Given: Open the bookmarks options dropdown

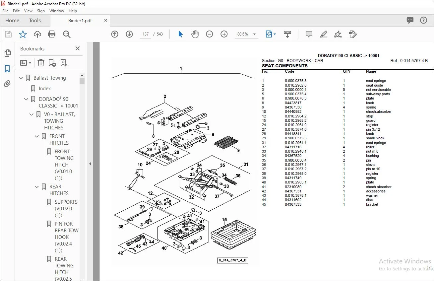Looking at the screenshot, I should (x=26, y=63).
